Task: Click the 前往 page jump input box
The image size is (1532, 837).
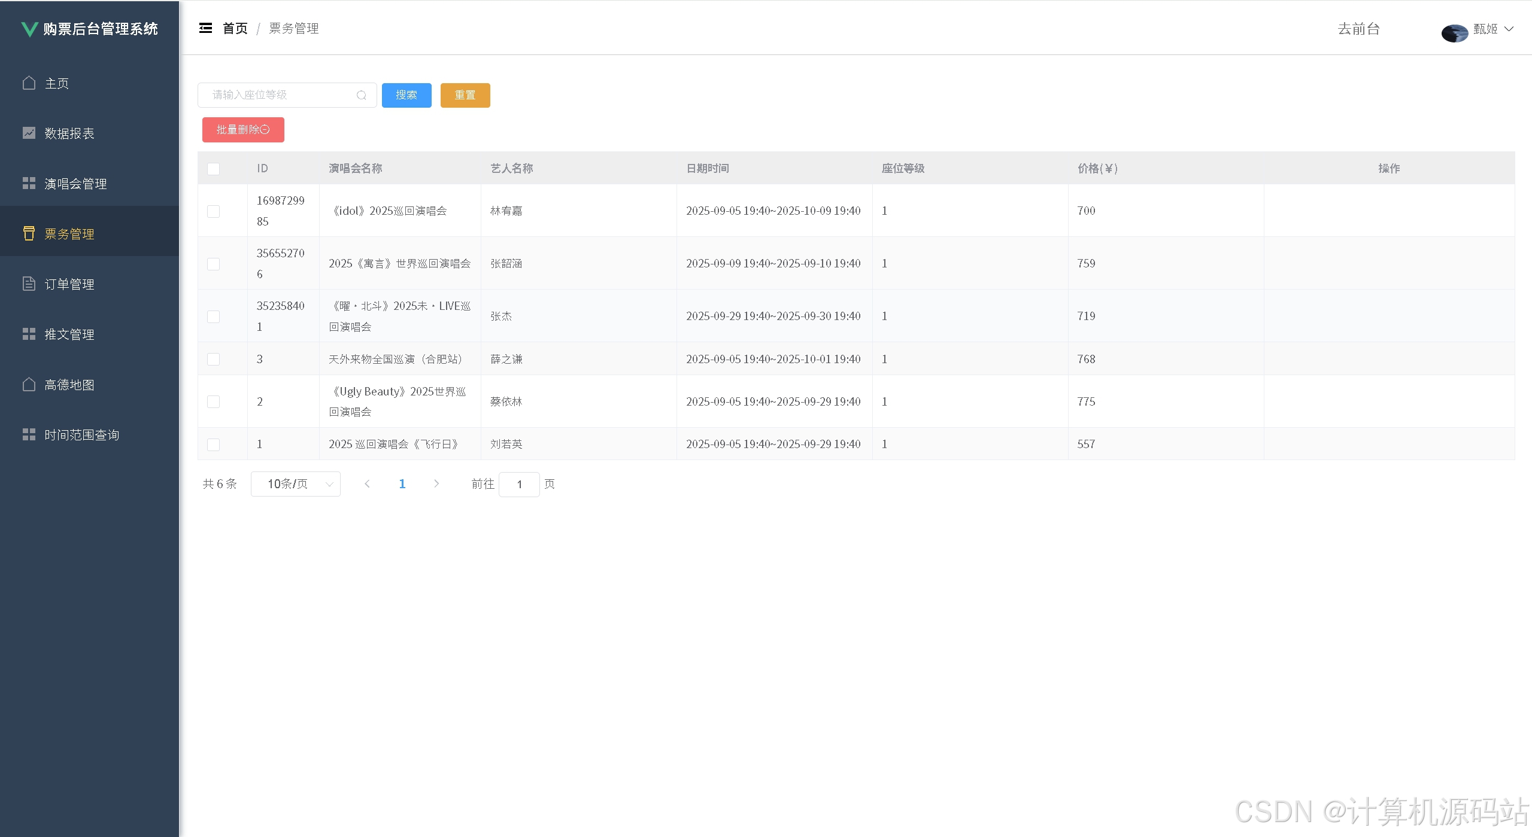Action: tap(519, 484)
